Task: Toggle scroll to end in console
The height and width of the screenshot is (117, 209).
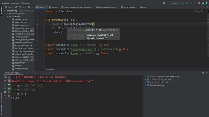Action: [x=9, y=81]
